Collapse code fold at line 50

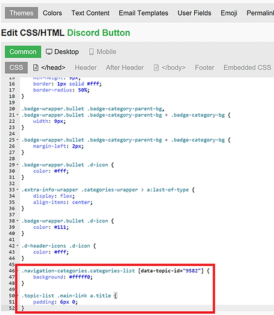(x=18, y=295)
